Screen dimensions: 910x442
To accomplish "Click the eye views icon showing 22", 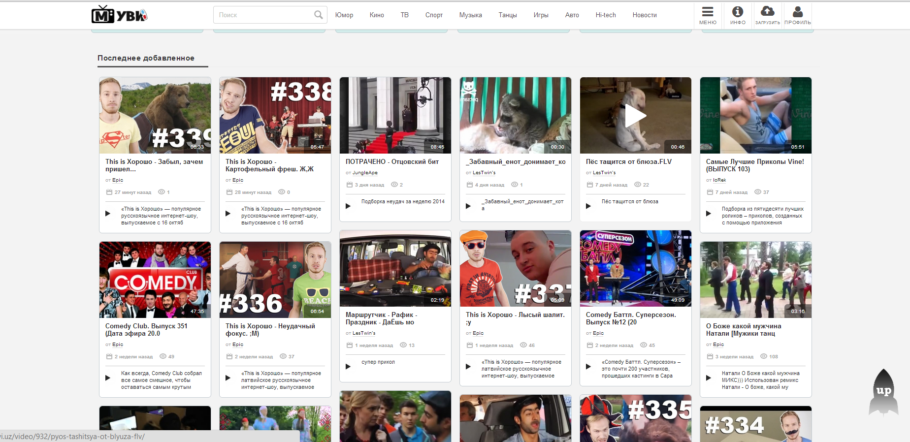I will [638, 185].
